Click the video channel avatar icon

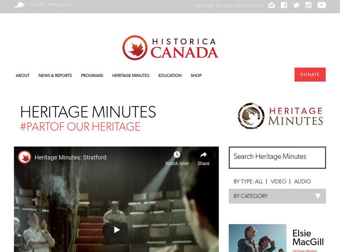point(25,157)
